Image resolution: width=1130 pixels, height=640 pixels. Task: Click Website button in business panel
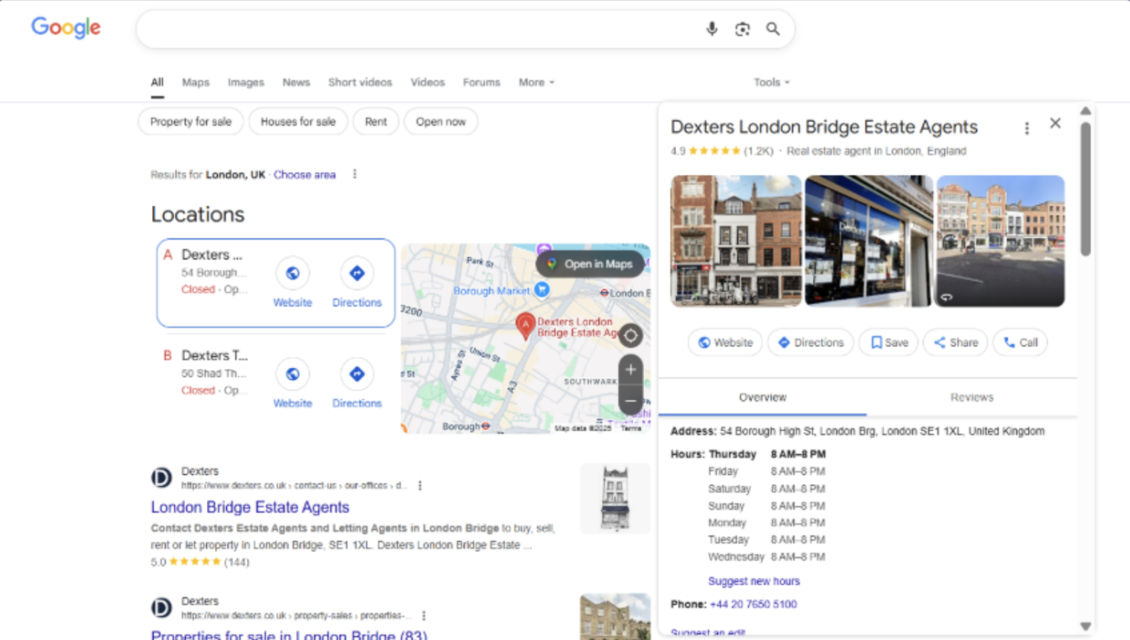pyautogui.click(x=725, y=343)
